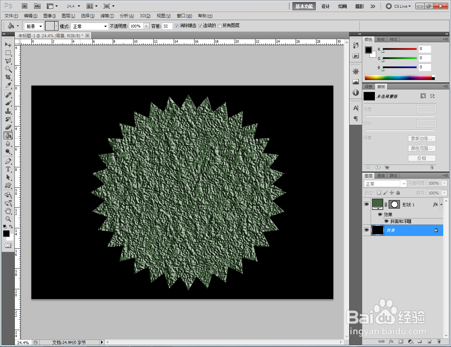
Task: Hide the 效果 effects group
Action: point(380,214)
